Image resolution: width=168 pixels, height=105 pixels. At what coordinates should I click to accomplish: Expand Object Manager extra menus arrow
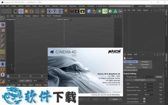pos(151,10)
